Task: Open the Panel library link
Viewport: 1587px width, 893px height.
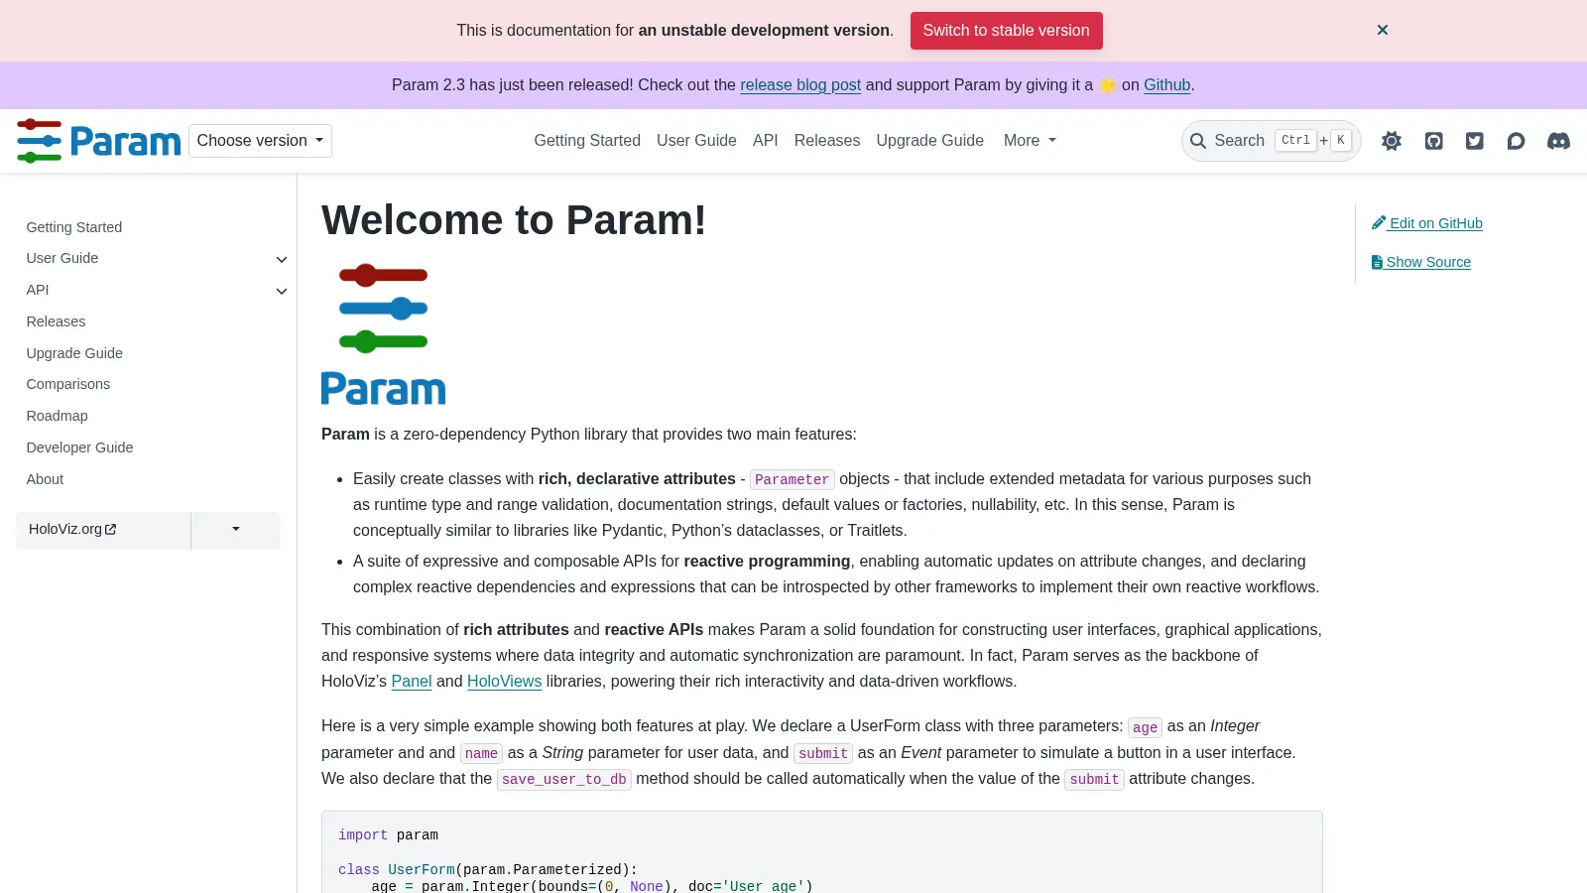Action: point(412,682)
